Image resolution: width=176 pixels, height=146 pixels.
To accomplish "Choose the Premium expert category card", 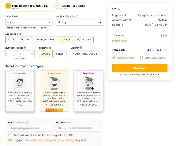I will click(x=89, y=91).
